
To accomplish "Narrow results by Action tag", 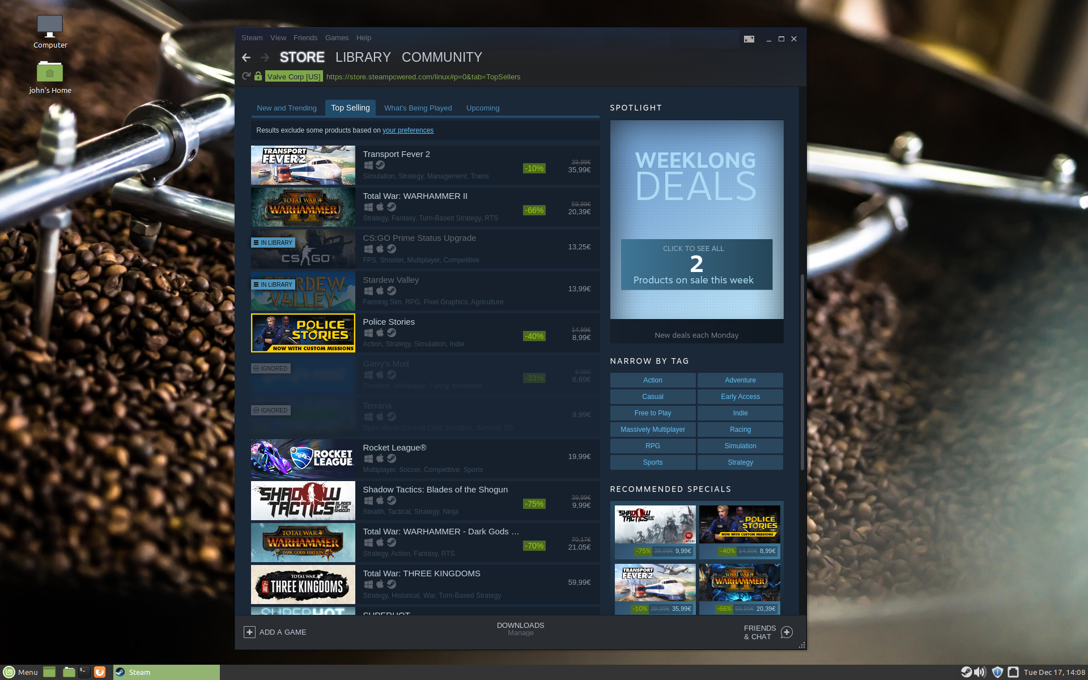I will click(x=653, y=380).
